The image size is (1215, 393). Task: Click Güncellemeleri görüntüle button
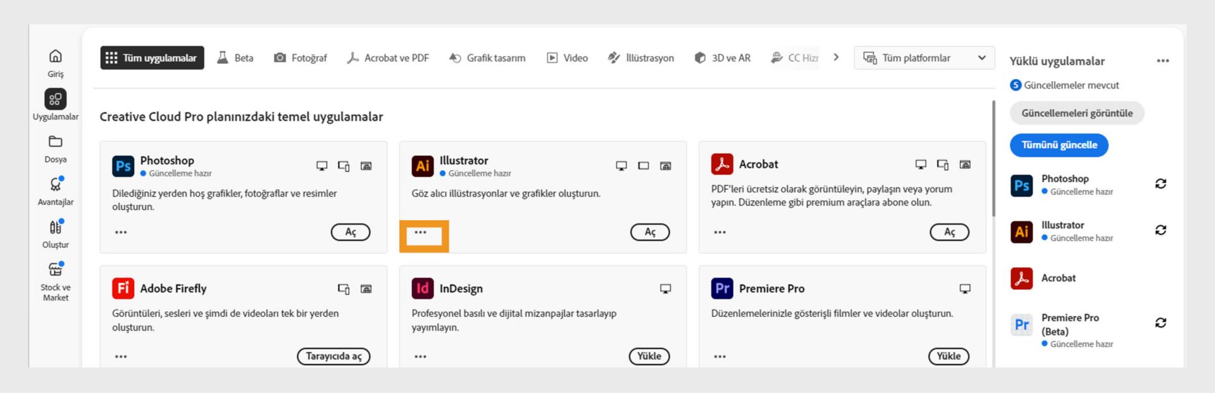tap(1077, 113)
